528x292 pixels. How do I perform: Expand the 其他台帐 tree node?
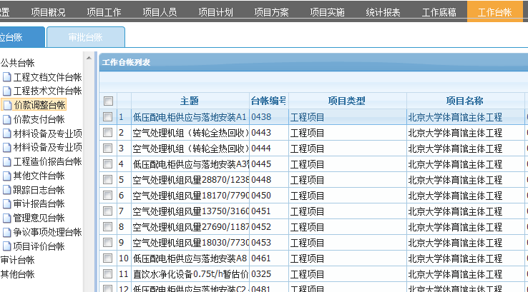(x=17, y=274)
